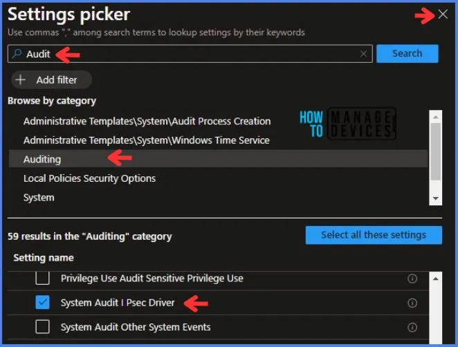Image resolution: width=458 pixels, height=347 pixels.
Task: Focus the Audit search field
Action: (190, 54)
